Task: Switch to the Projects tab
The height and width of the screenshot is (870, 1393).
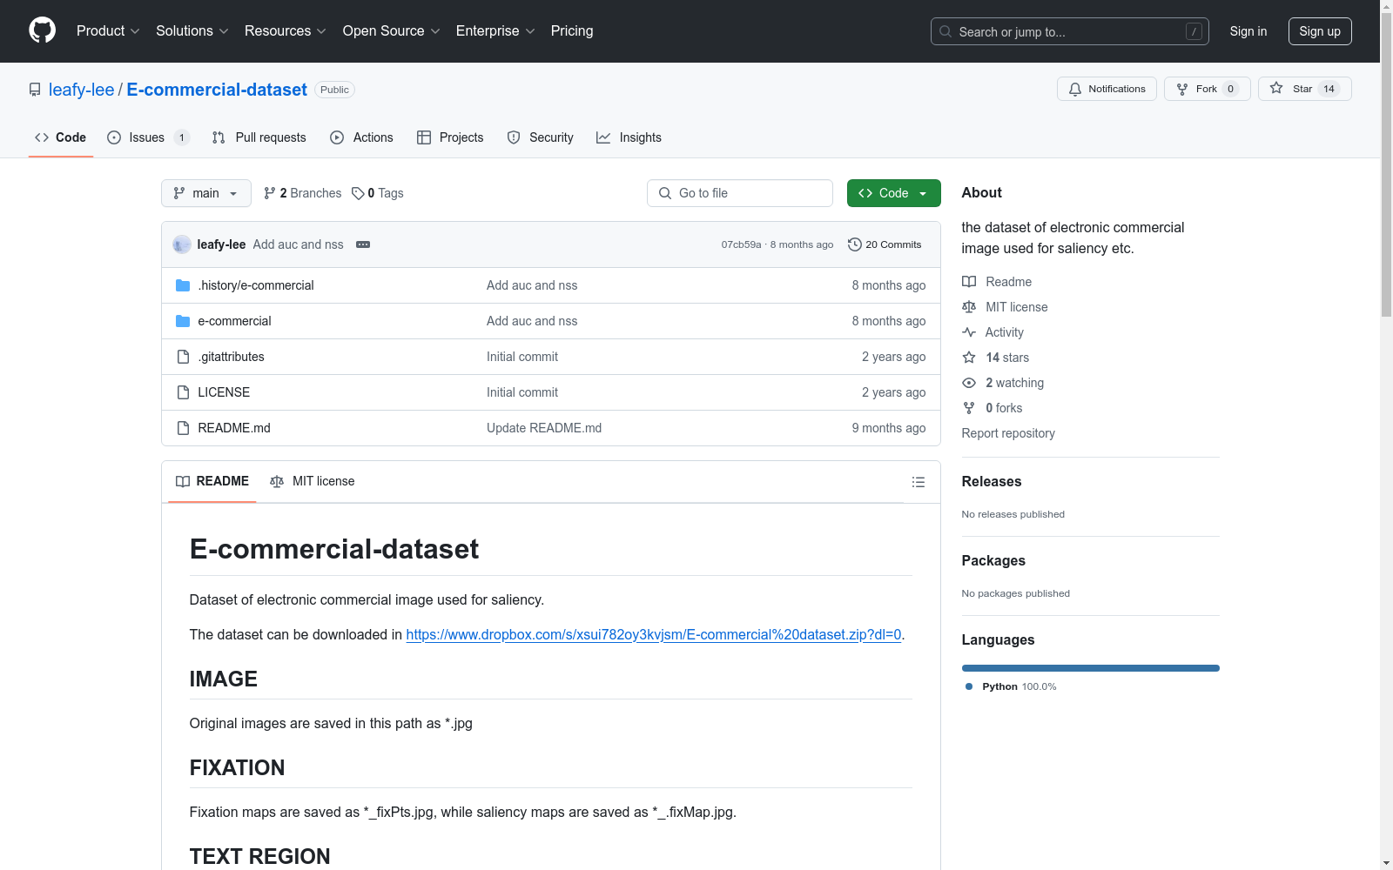Action: [x=450, y=137]
